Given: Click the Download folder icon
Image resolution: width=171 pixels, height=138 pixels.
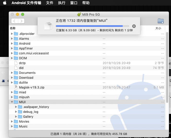Looking at the screenshot, I should [x=16, y=77].
